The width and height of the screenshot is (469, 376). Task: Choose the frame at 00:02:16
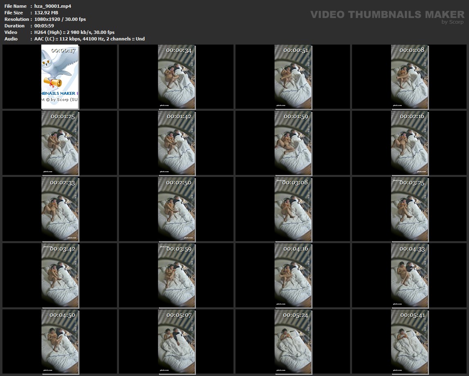[x=410, y=143]
